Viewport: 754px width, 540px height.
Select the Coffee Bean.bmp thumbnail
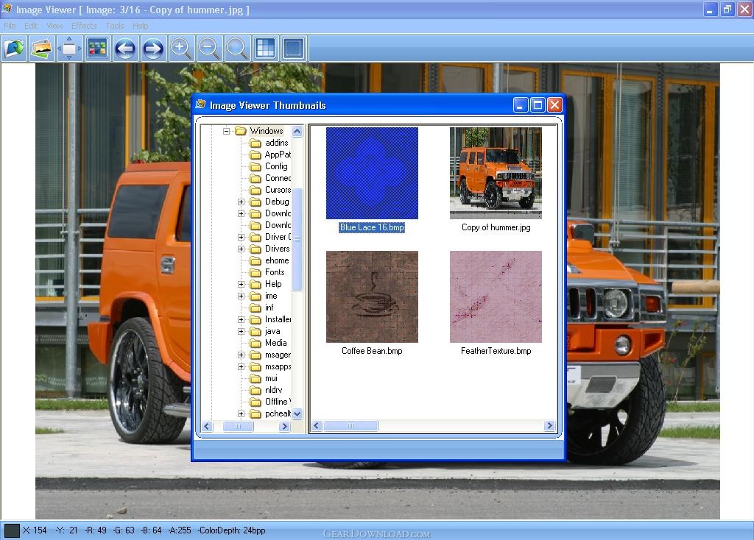click(x=372, y=296)
